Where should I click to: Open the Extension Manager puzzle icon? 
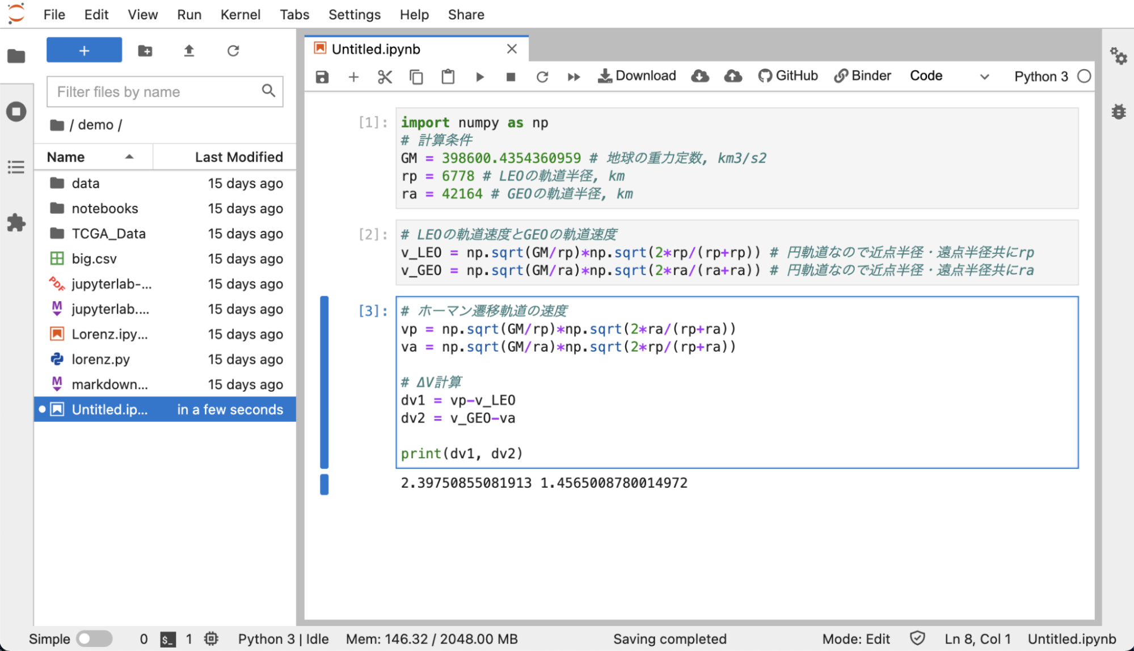[16, 222]
